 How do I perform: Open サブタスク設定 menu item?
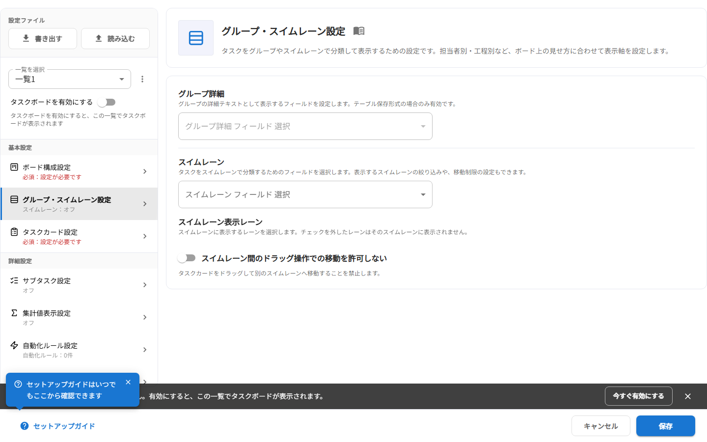(x=79, y=285)
